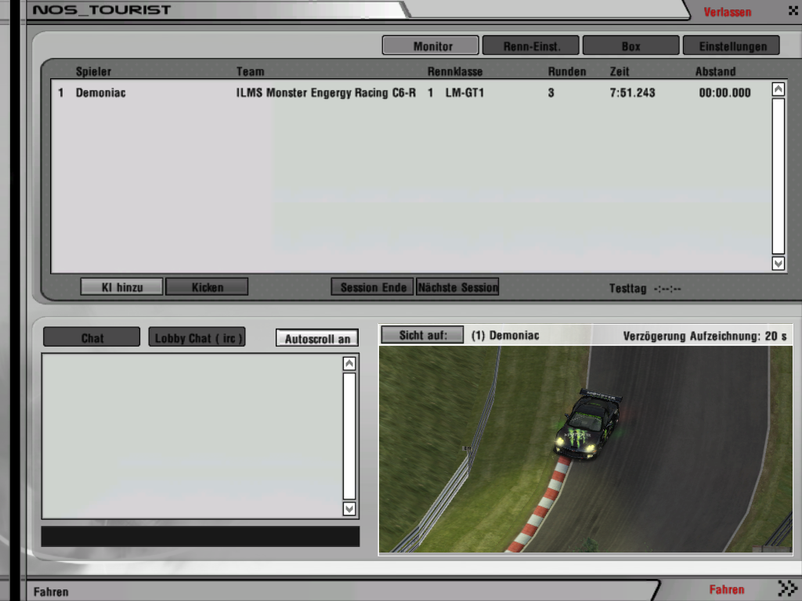Select player Demoniac in the list
Image resolution: width=802 pixels, height=601 pixels.
[x=100, y=93]
